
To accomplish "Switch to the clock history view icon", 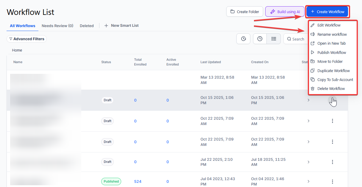I will 260,39.
